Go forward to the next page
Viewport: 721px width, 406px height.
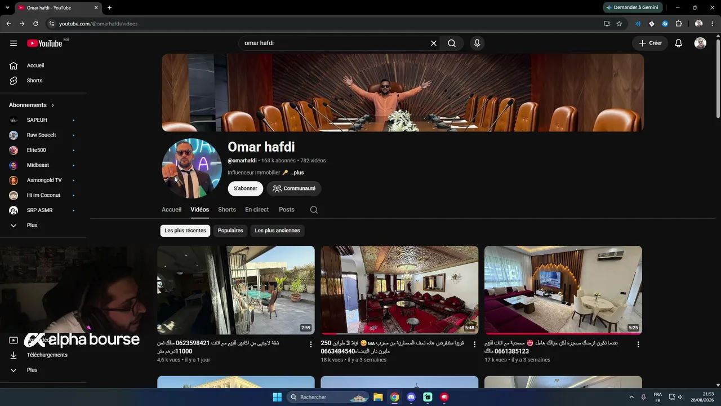click(x=22, y=24)
